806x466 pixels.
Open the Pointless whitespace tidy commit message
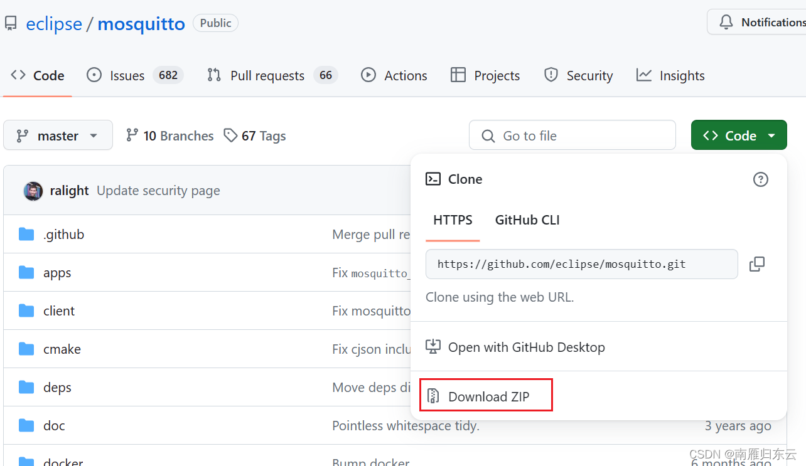click(406, 426)
